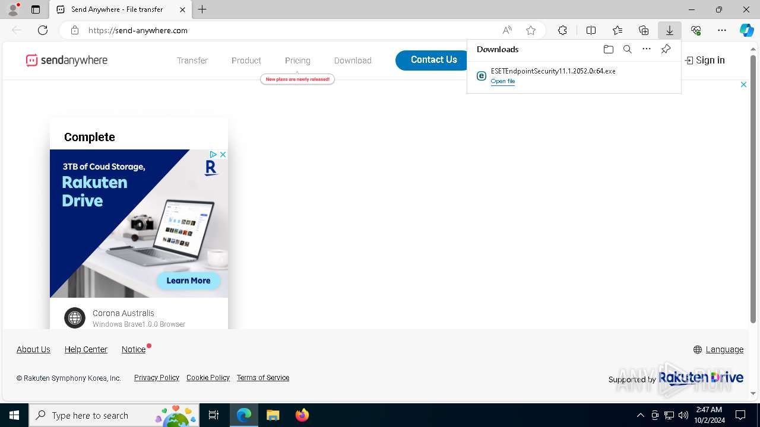Screen dimensions: 760x427
Task: Go to Send Anywhere home logo
Action: (66, 60)
